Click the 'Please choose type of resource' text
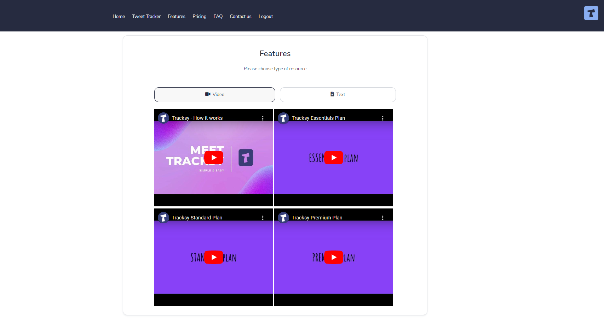This screenshot has width=604, height=318. [275, 69]
